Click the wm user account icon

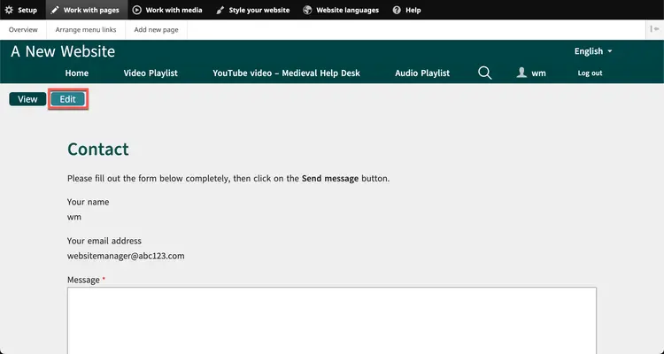[x=521, y=73]
